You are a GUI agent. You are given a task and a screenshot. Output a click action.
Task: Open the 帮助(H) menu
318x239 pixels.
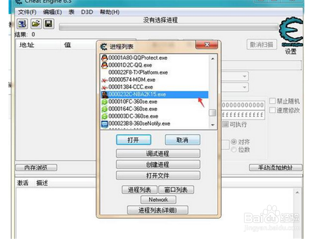pos(110,12)
